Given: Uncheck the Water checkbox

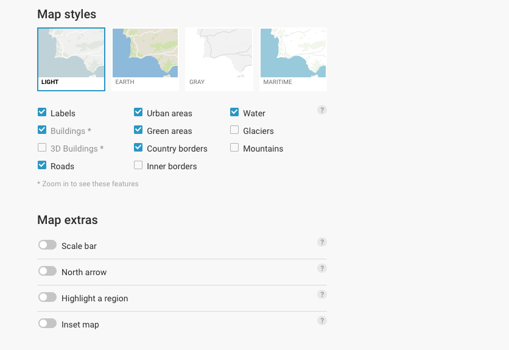Looking at the screenshot, I should point(234,113).
